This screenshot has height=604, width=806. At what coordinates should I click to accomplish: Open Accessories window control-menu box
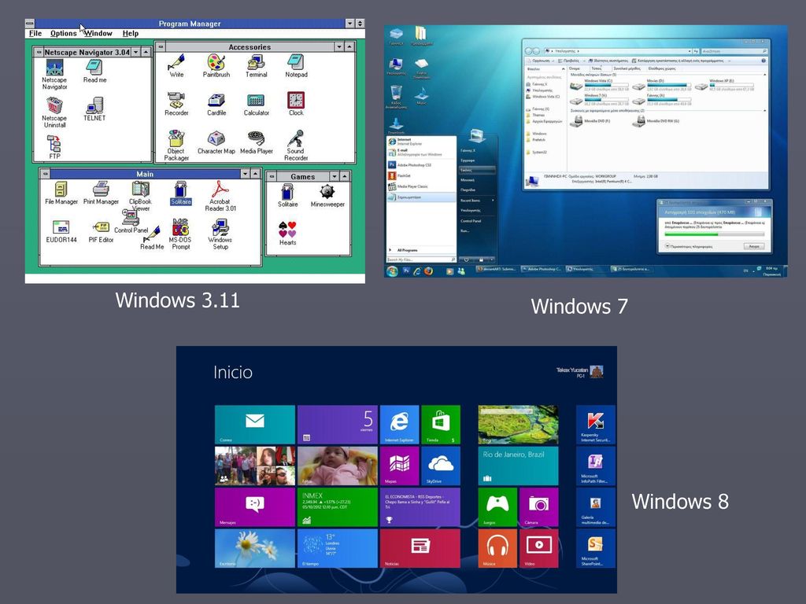click(161, 46)
